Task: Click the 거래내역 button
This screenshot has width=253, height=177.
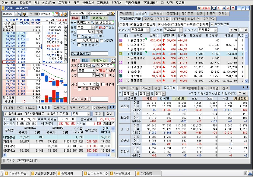Action: pos(109,123)
